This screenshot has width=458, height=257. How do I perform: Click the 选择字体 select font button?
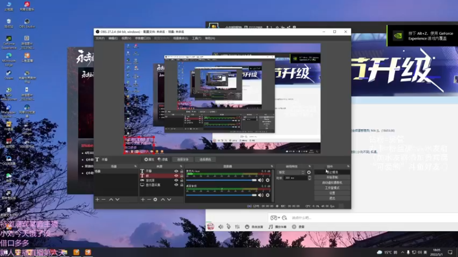click(183, 159)
